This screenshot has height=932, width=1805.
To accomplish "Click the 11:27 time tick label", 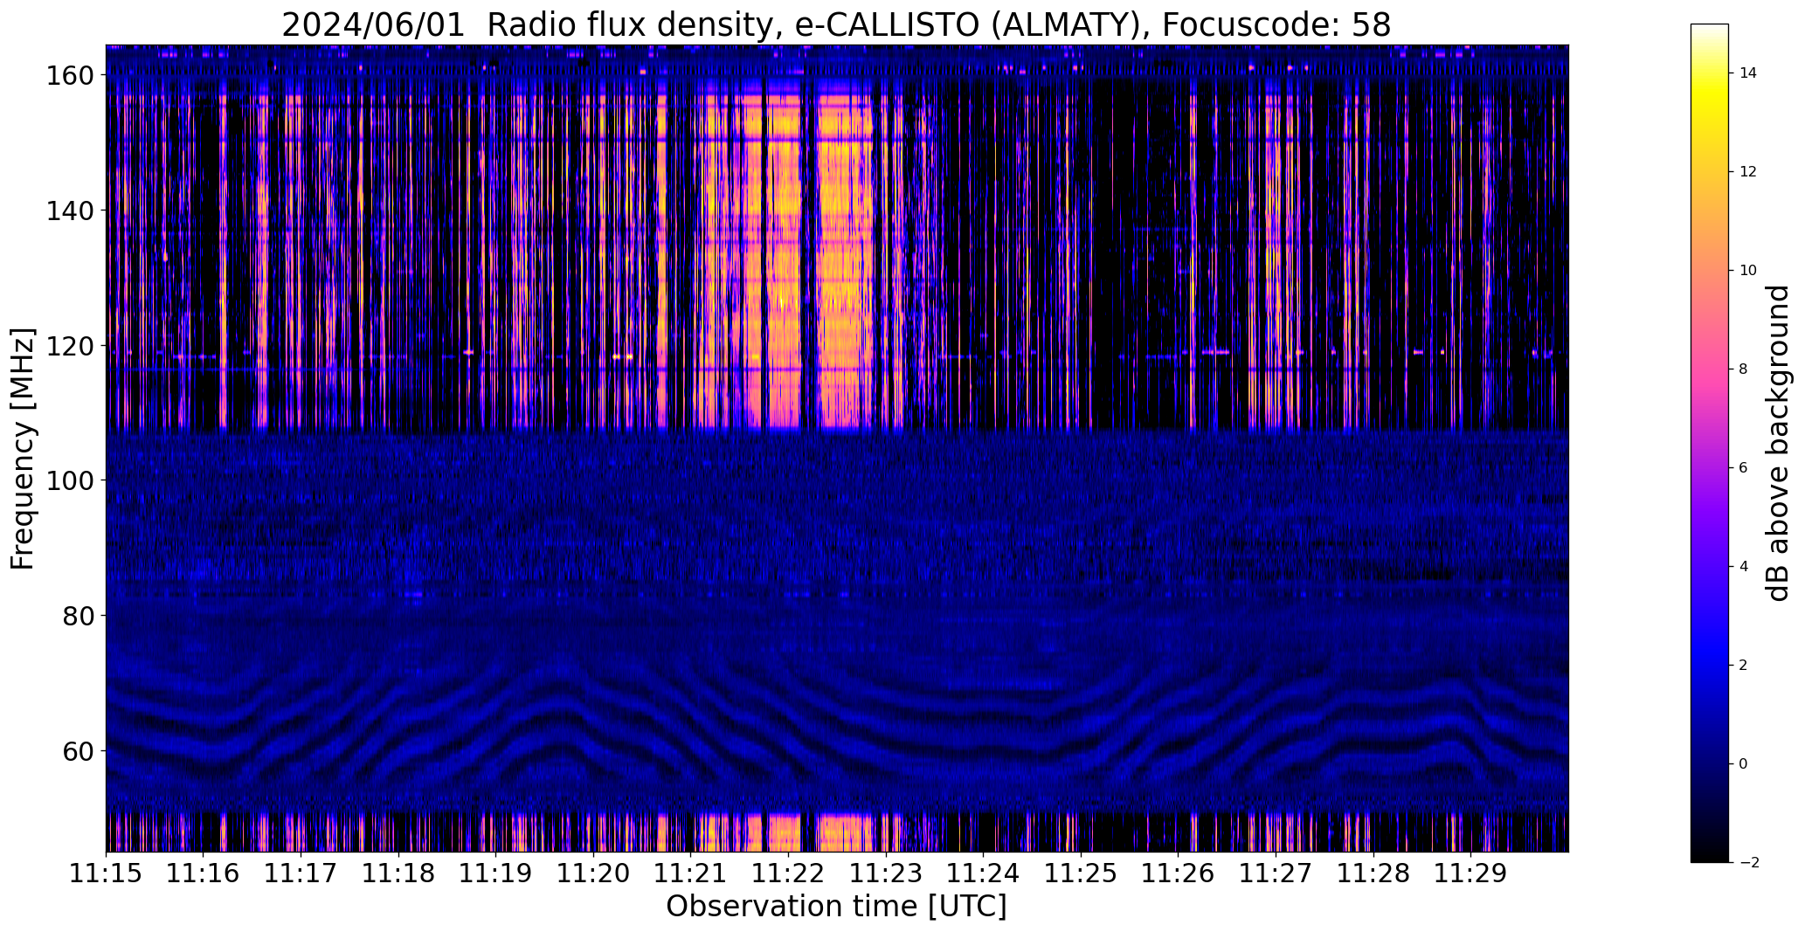I will 1276,873.
